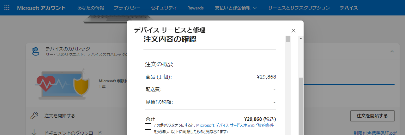Open Microsoft デバイス サービス注文のご契約条件 link
405x135 pixels.
[235, 125]
